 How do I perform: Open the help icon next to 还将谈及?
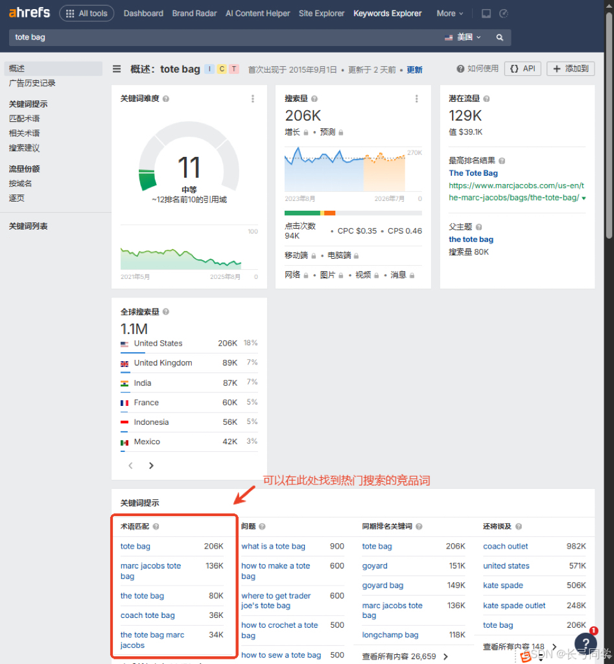point(519,527)
